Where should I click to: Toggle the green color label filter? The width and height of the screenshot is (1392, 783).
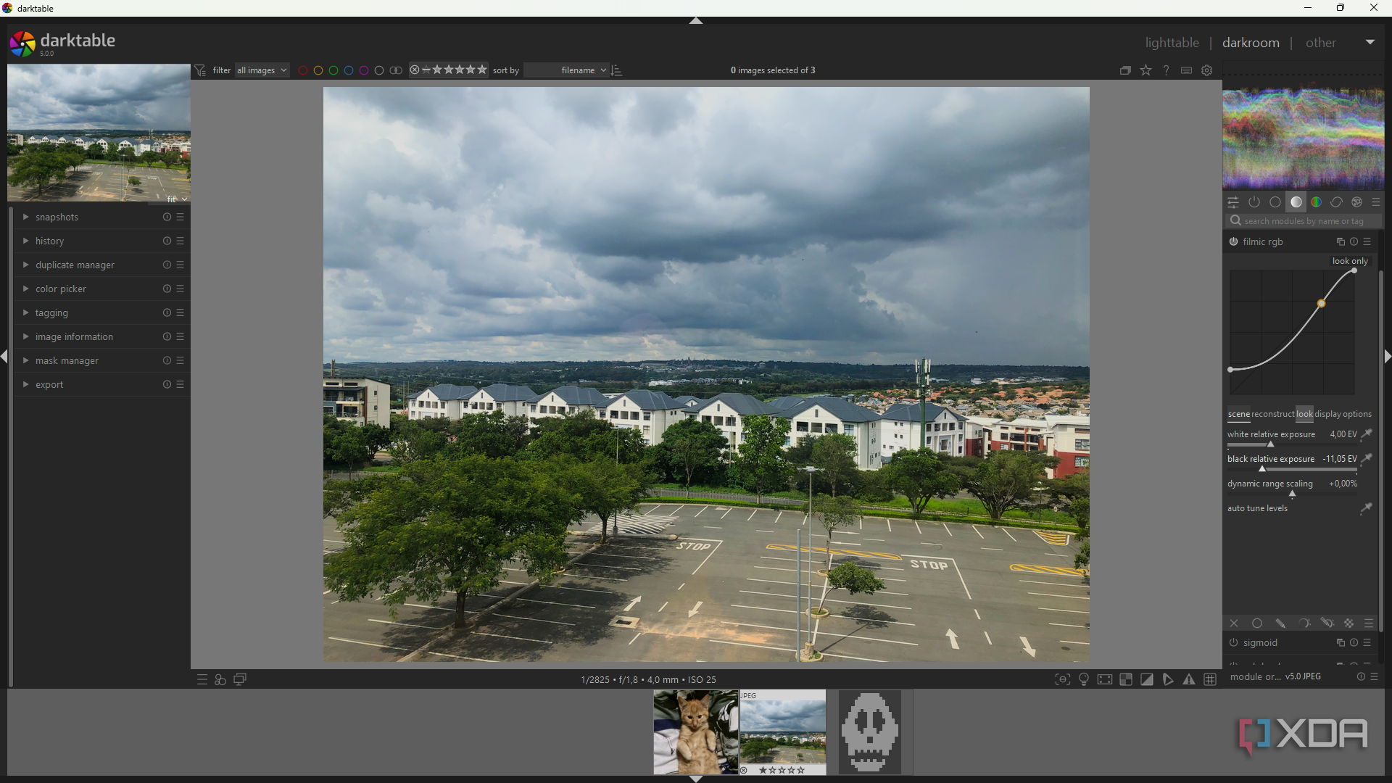[x=333, y=70]
